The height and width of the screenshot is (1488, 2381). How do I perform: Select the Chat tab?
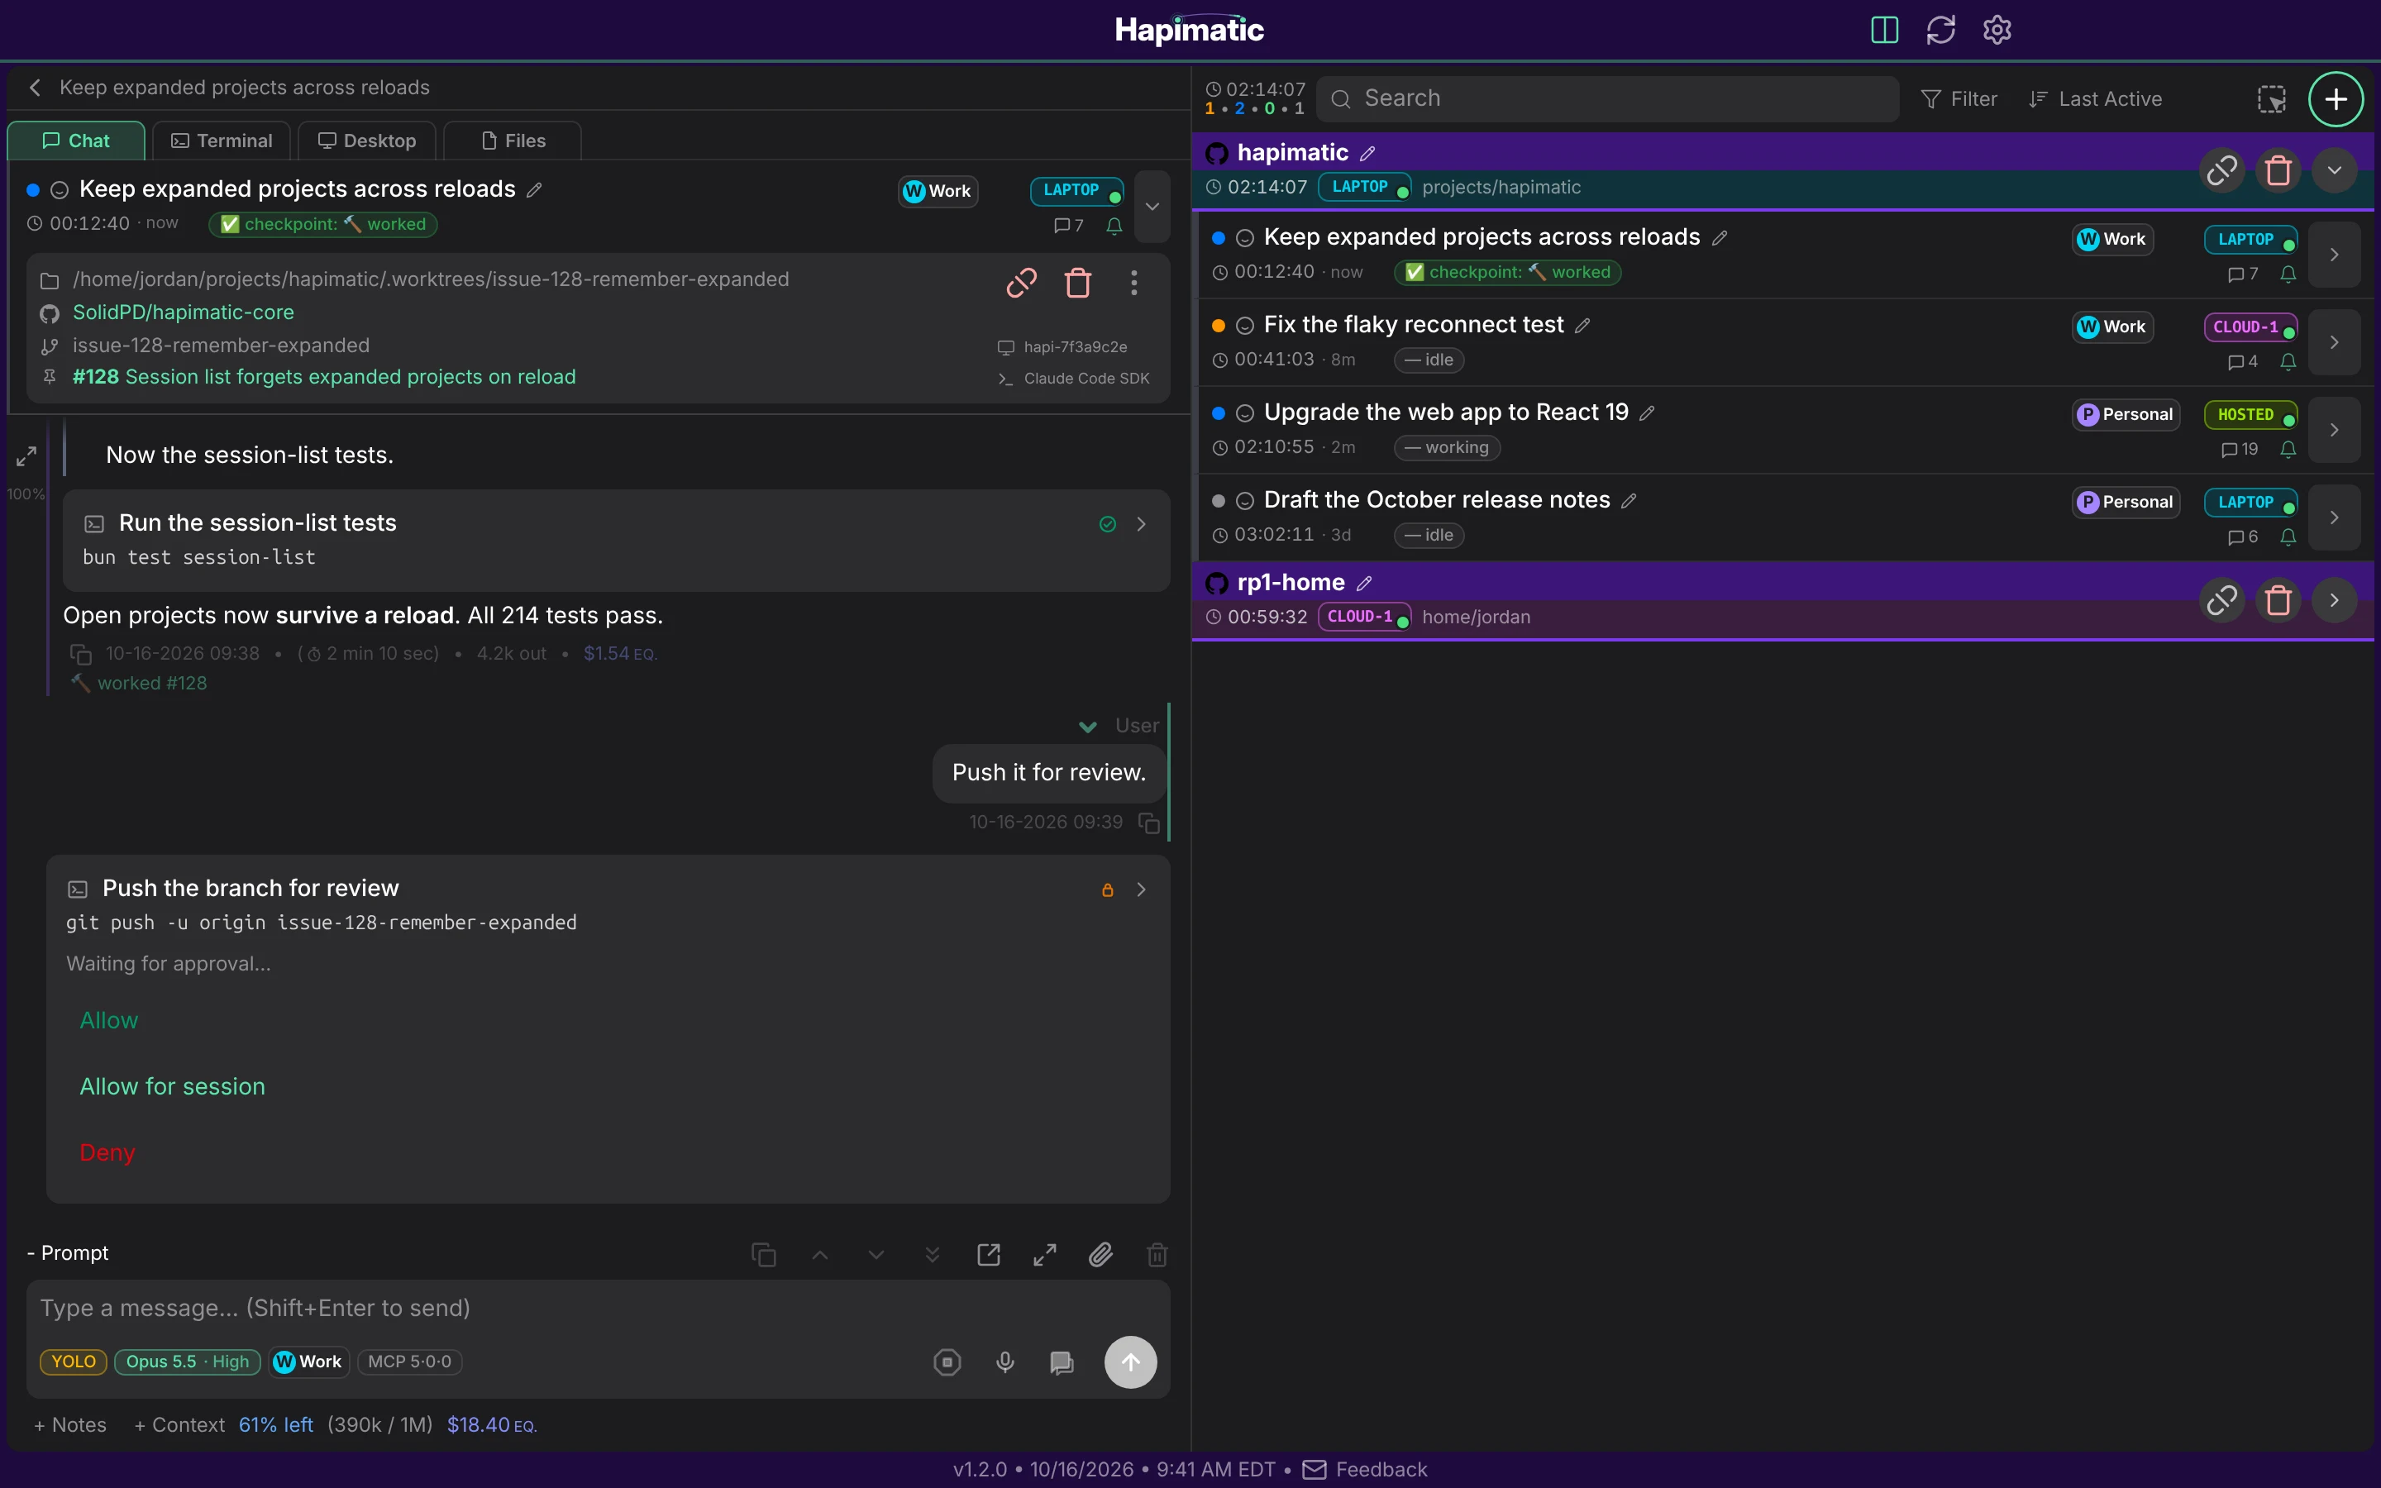click(76, 141)
